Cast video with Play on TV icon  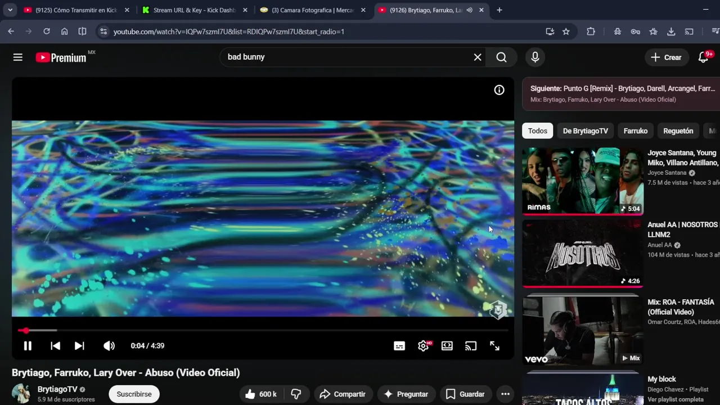[471, 346]
